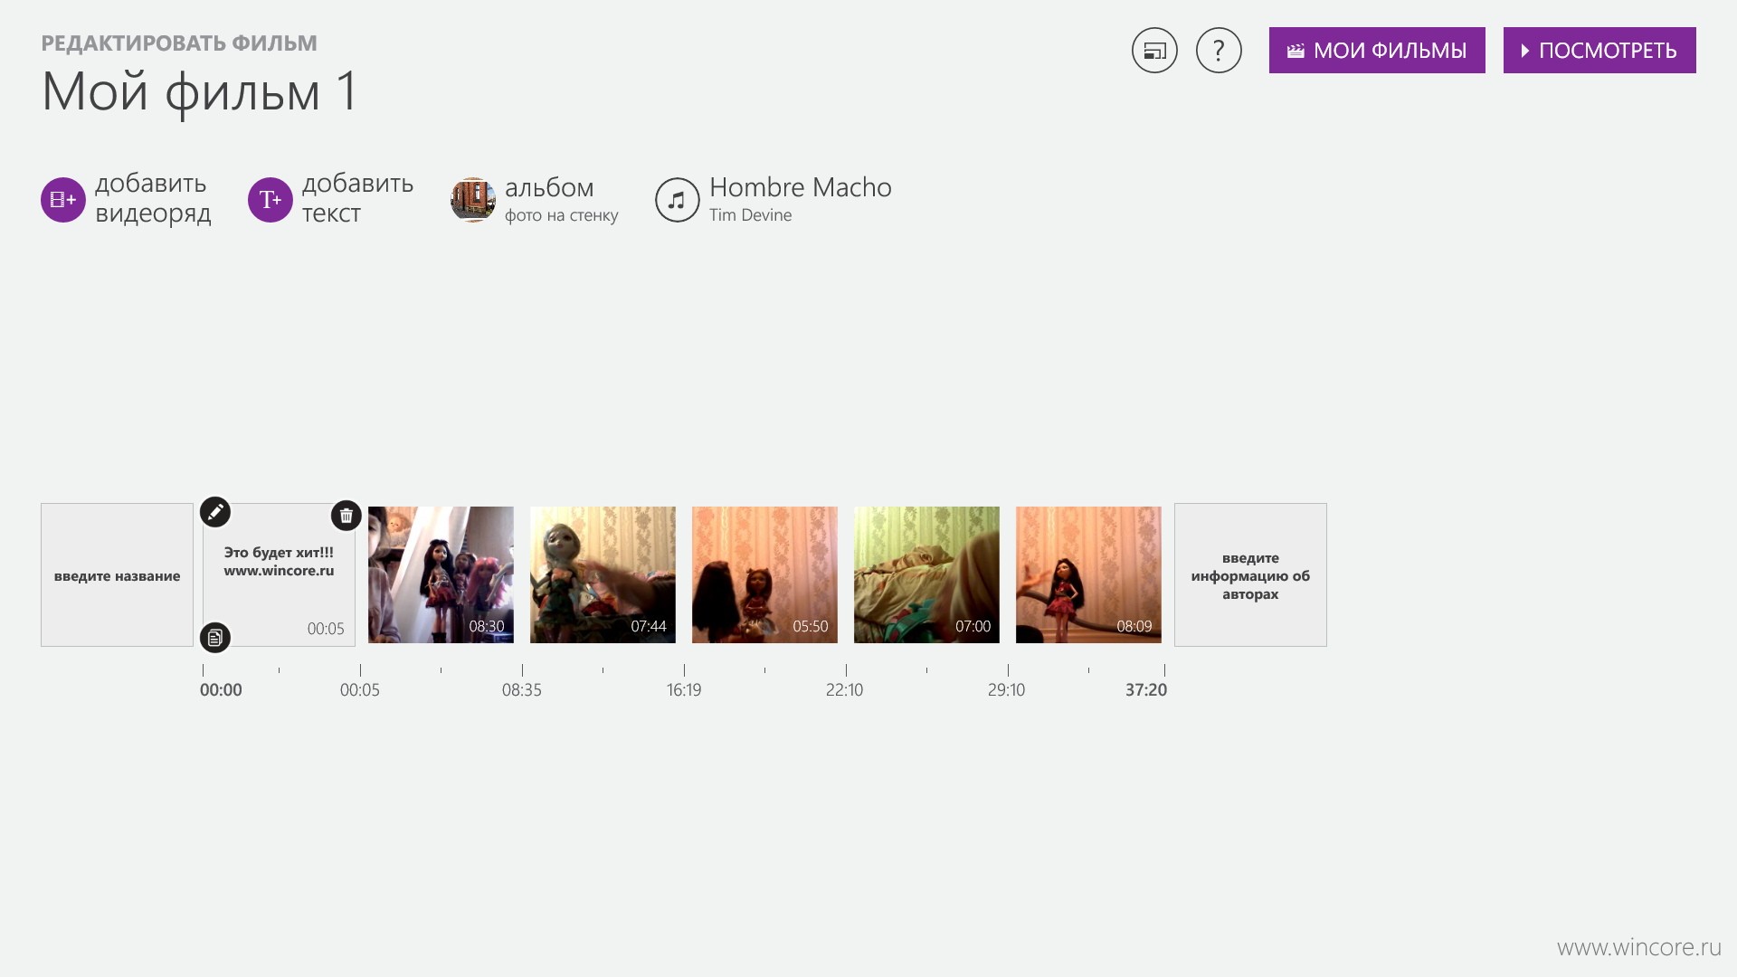Select the Hombre Macho soundtrack title
This screenshot has height=977, width=1737.
click(x=801, y=187)
